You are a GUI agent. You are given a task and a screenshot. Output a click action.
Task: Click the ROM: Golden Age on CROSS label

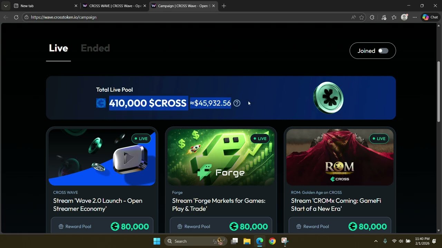316,193
